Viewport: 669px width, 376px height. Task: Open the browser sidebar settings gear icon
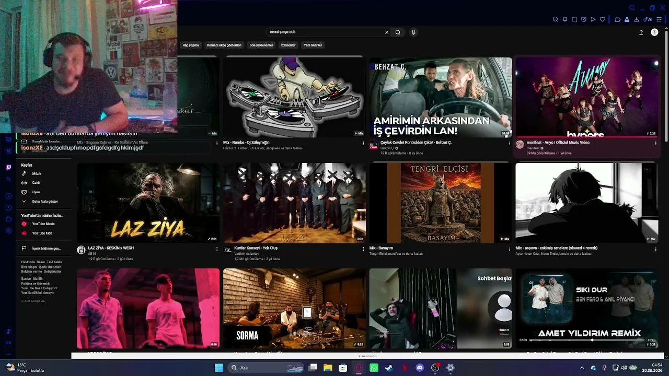click(8, 231)
